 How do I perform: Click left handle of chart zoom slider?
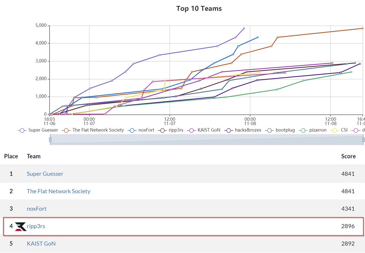point(50,140)
